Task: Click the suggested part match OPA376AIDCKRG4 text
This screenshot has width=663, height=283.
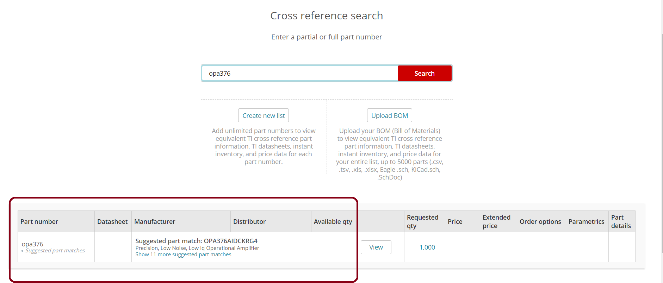Action: [x=196, y=241]
